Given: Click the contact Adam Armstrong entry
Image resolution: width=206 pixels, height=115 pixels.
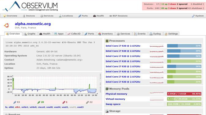Looking at the screenshot, I should 59,60.
